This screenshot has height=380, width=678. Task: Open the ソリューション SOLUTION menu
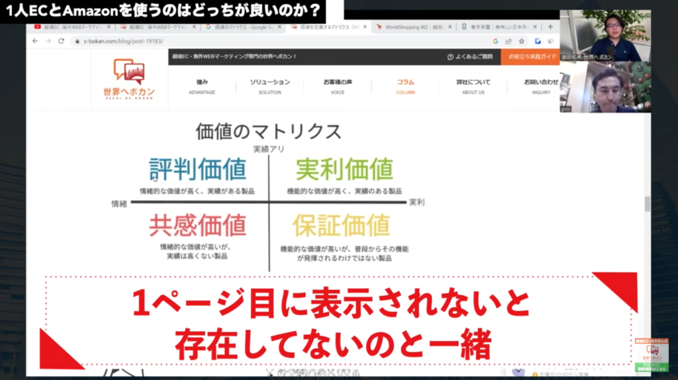click(270, 87)
